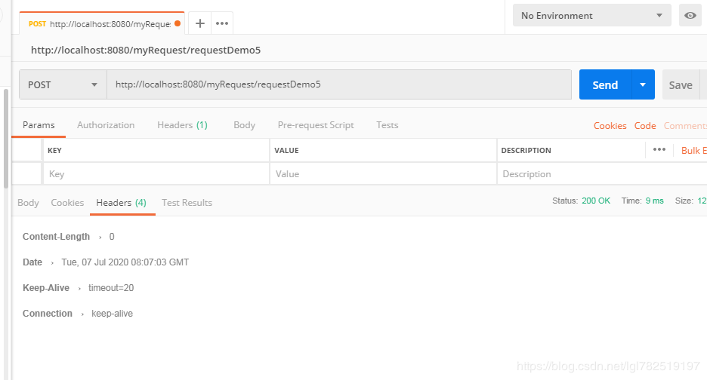The width and height of the screenshot is (707, 380).
Task: Open the POST method dropdown
Action: (63, 84)
